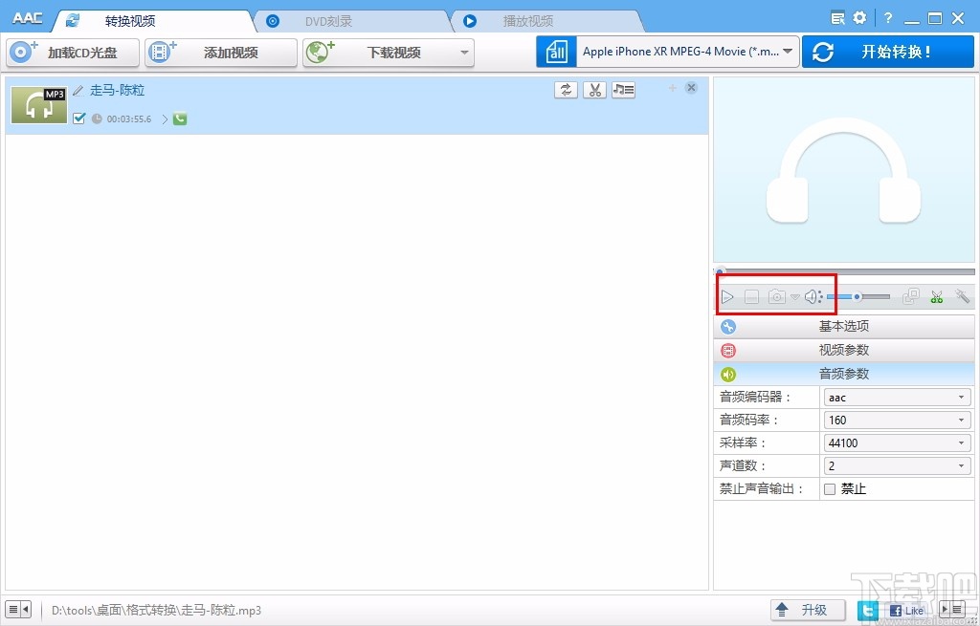Click the rename pencil icon next to 走马-陈粒
Screen dimensions: 980x626
[78, 90]
